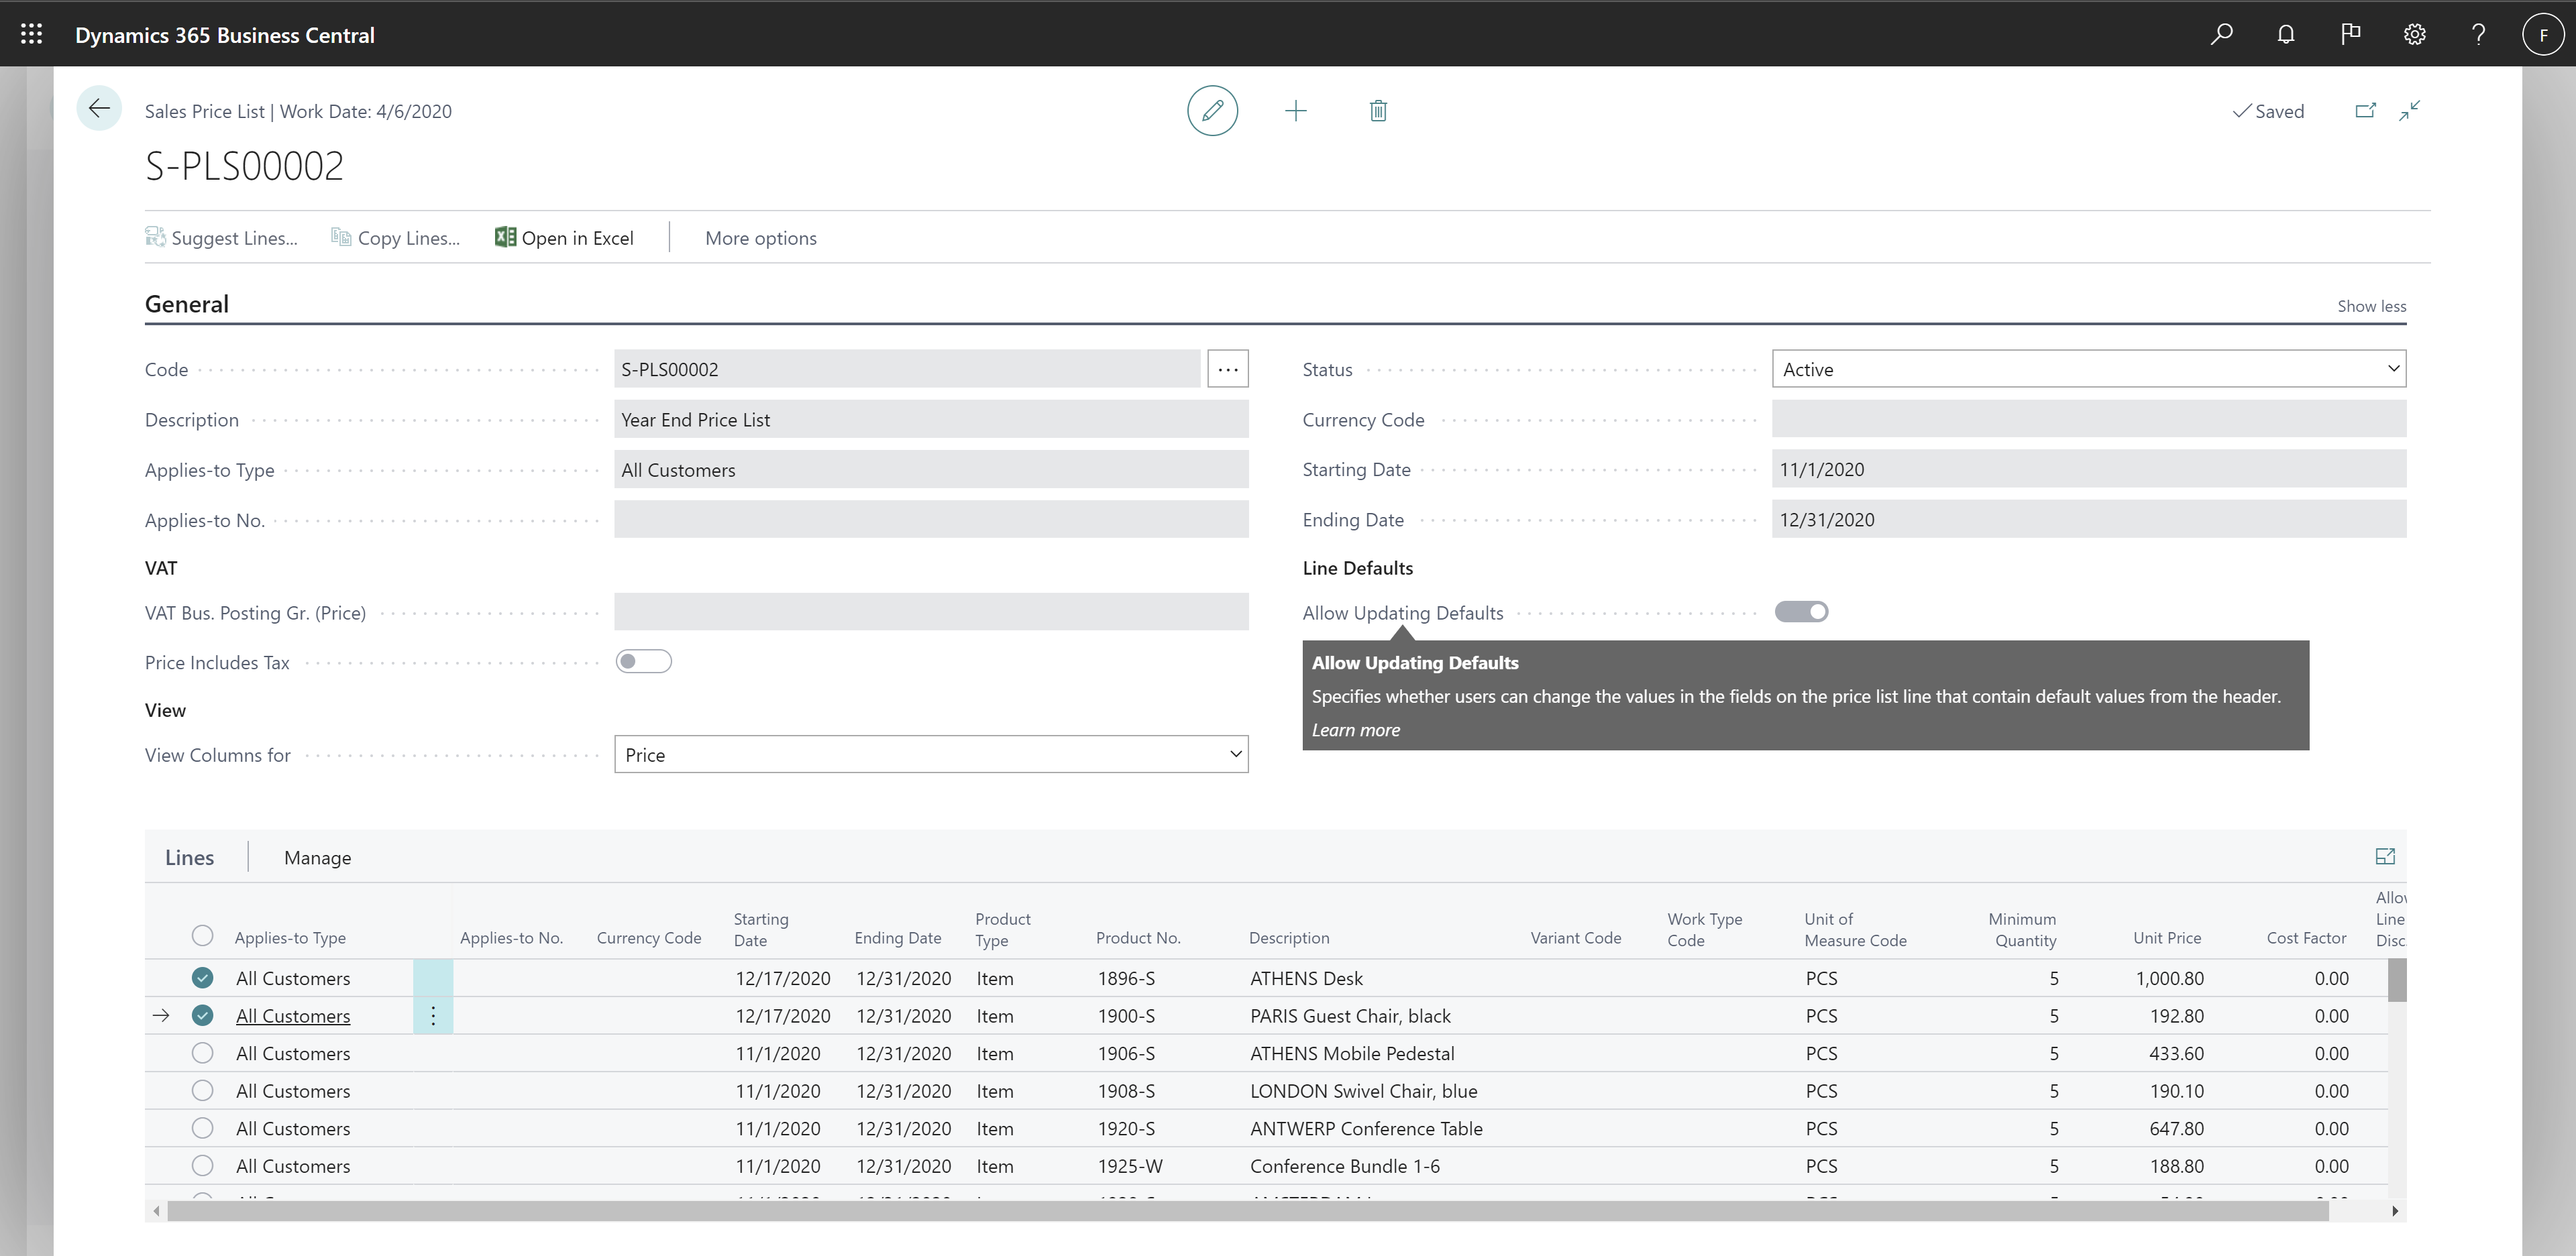Click the Learn more link in tooltip

point(1352,729)
